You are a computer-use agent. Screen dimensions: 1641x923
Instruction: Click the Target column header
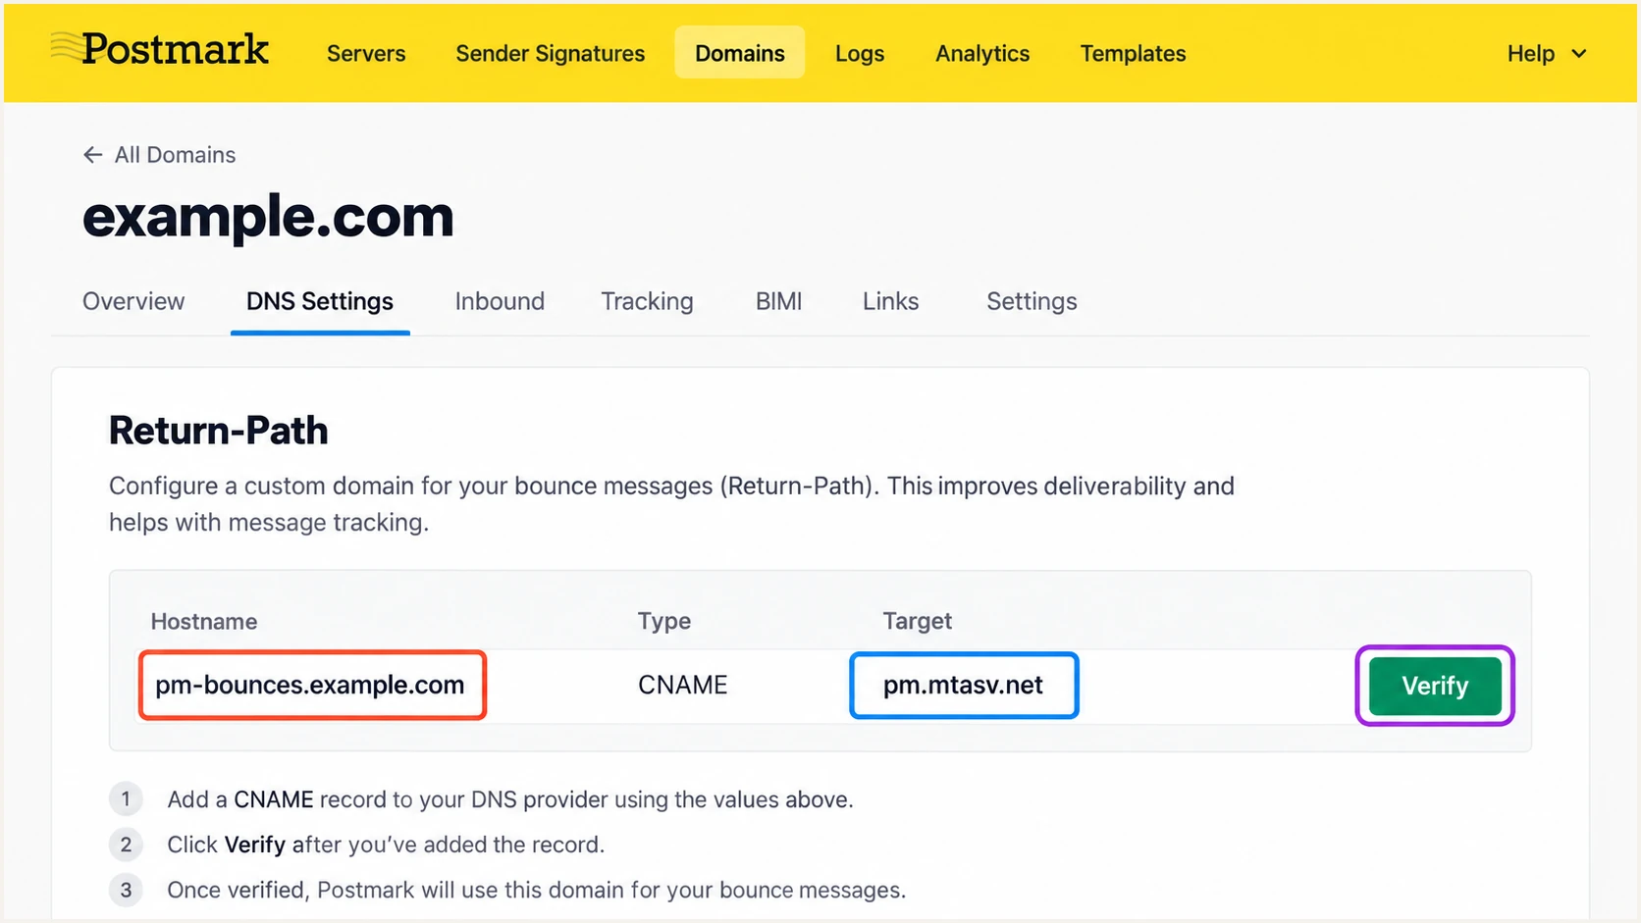point(918,621)
